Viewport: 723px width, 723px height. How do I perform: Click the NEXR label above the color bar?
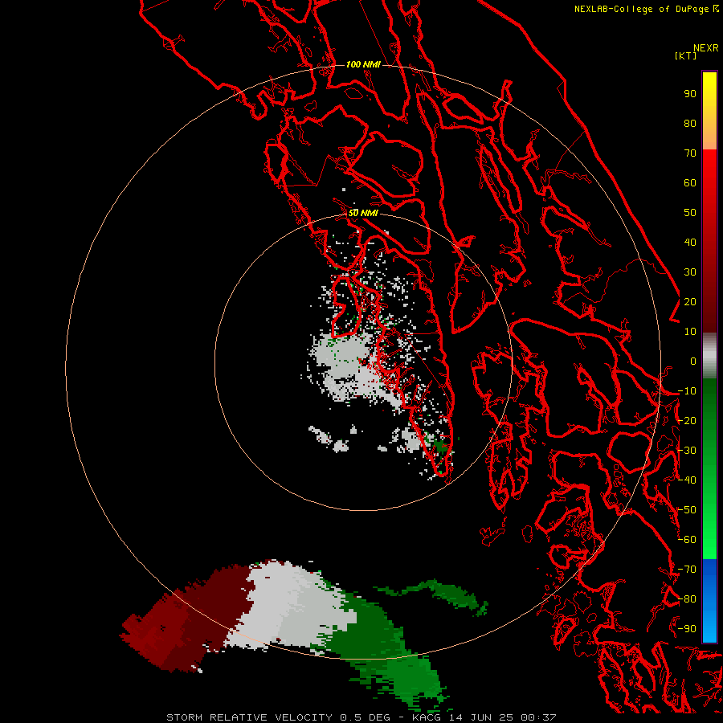click(706, 48)
